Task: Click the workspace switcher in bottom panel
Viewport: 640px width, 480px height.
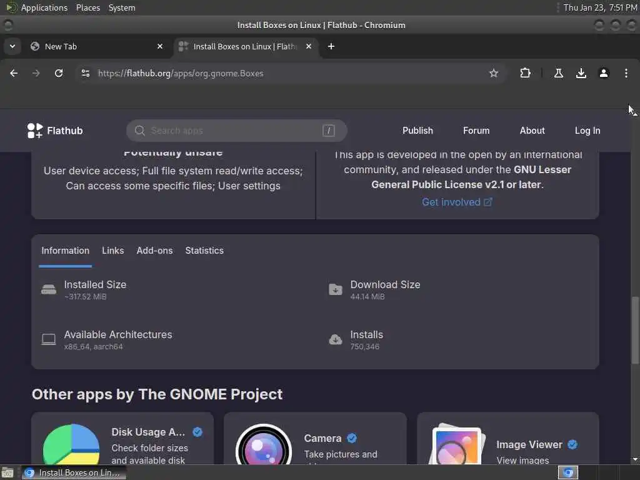Action: click(568, 472)
